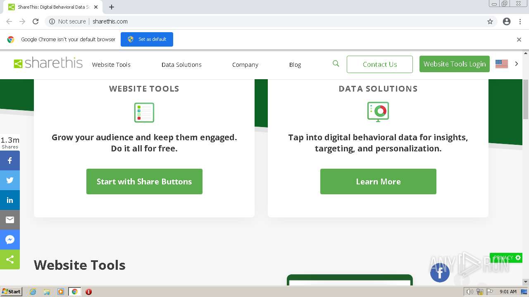The height and width of the screenshot is (297, 529).
Task: Open Windows Explorer folder on the taskbar
Action: click(47, 292)
